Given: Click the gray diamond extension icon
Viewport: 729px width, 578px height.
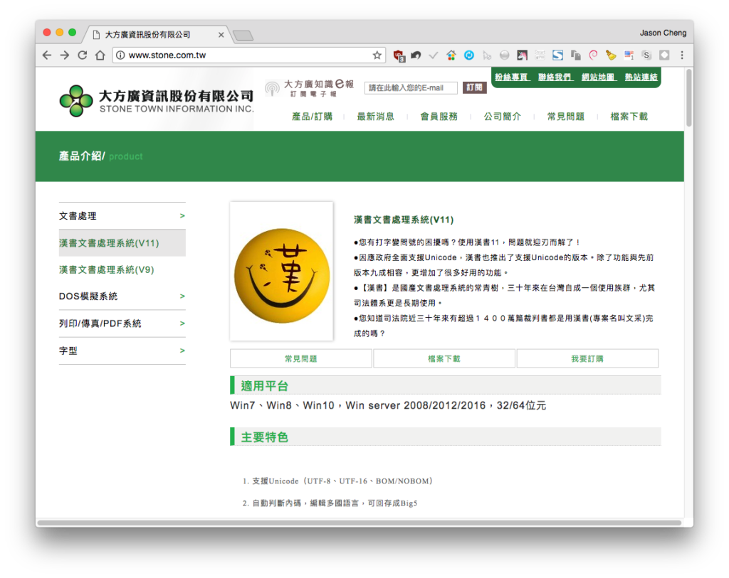Looking at the screenshot, I should pos(664,55).
